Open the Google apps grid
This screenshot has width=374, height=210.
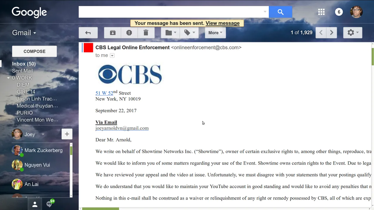(x=321, y=12)
